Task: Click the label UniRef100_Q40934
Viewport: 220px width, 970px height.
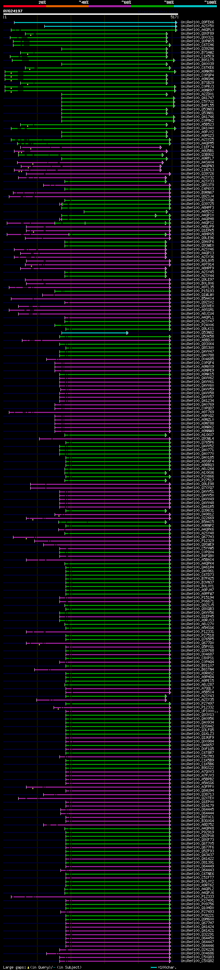Action: pyautogui.click(x=197, y=723)
